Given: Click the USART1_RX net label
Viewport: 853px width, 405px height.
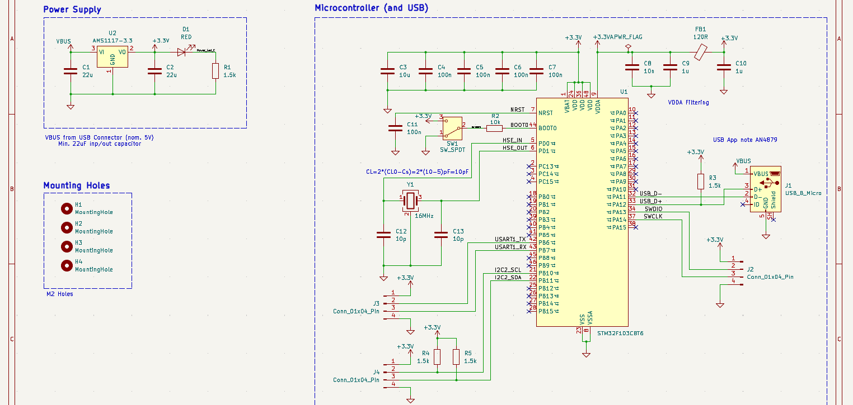Looking at the screenshot, I should pyautogui.click(x=510, y=247).
